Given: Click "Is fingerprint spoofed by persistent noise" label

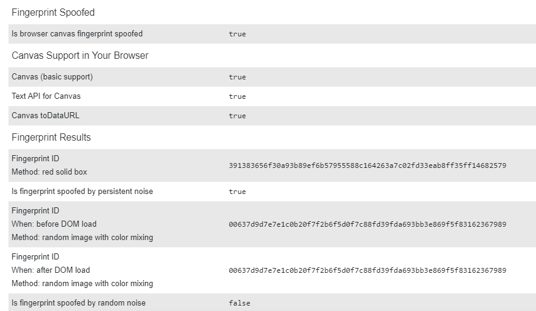Looking at the screenshot, I should 82,191.
